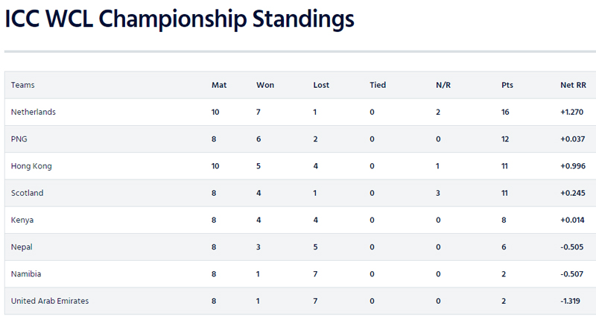Click the Nepal team name
This screenshot has width=596, height=327.
(22, 247)
